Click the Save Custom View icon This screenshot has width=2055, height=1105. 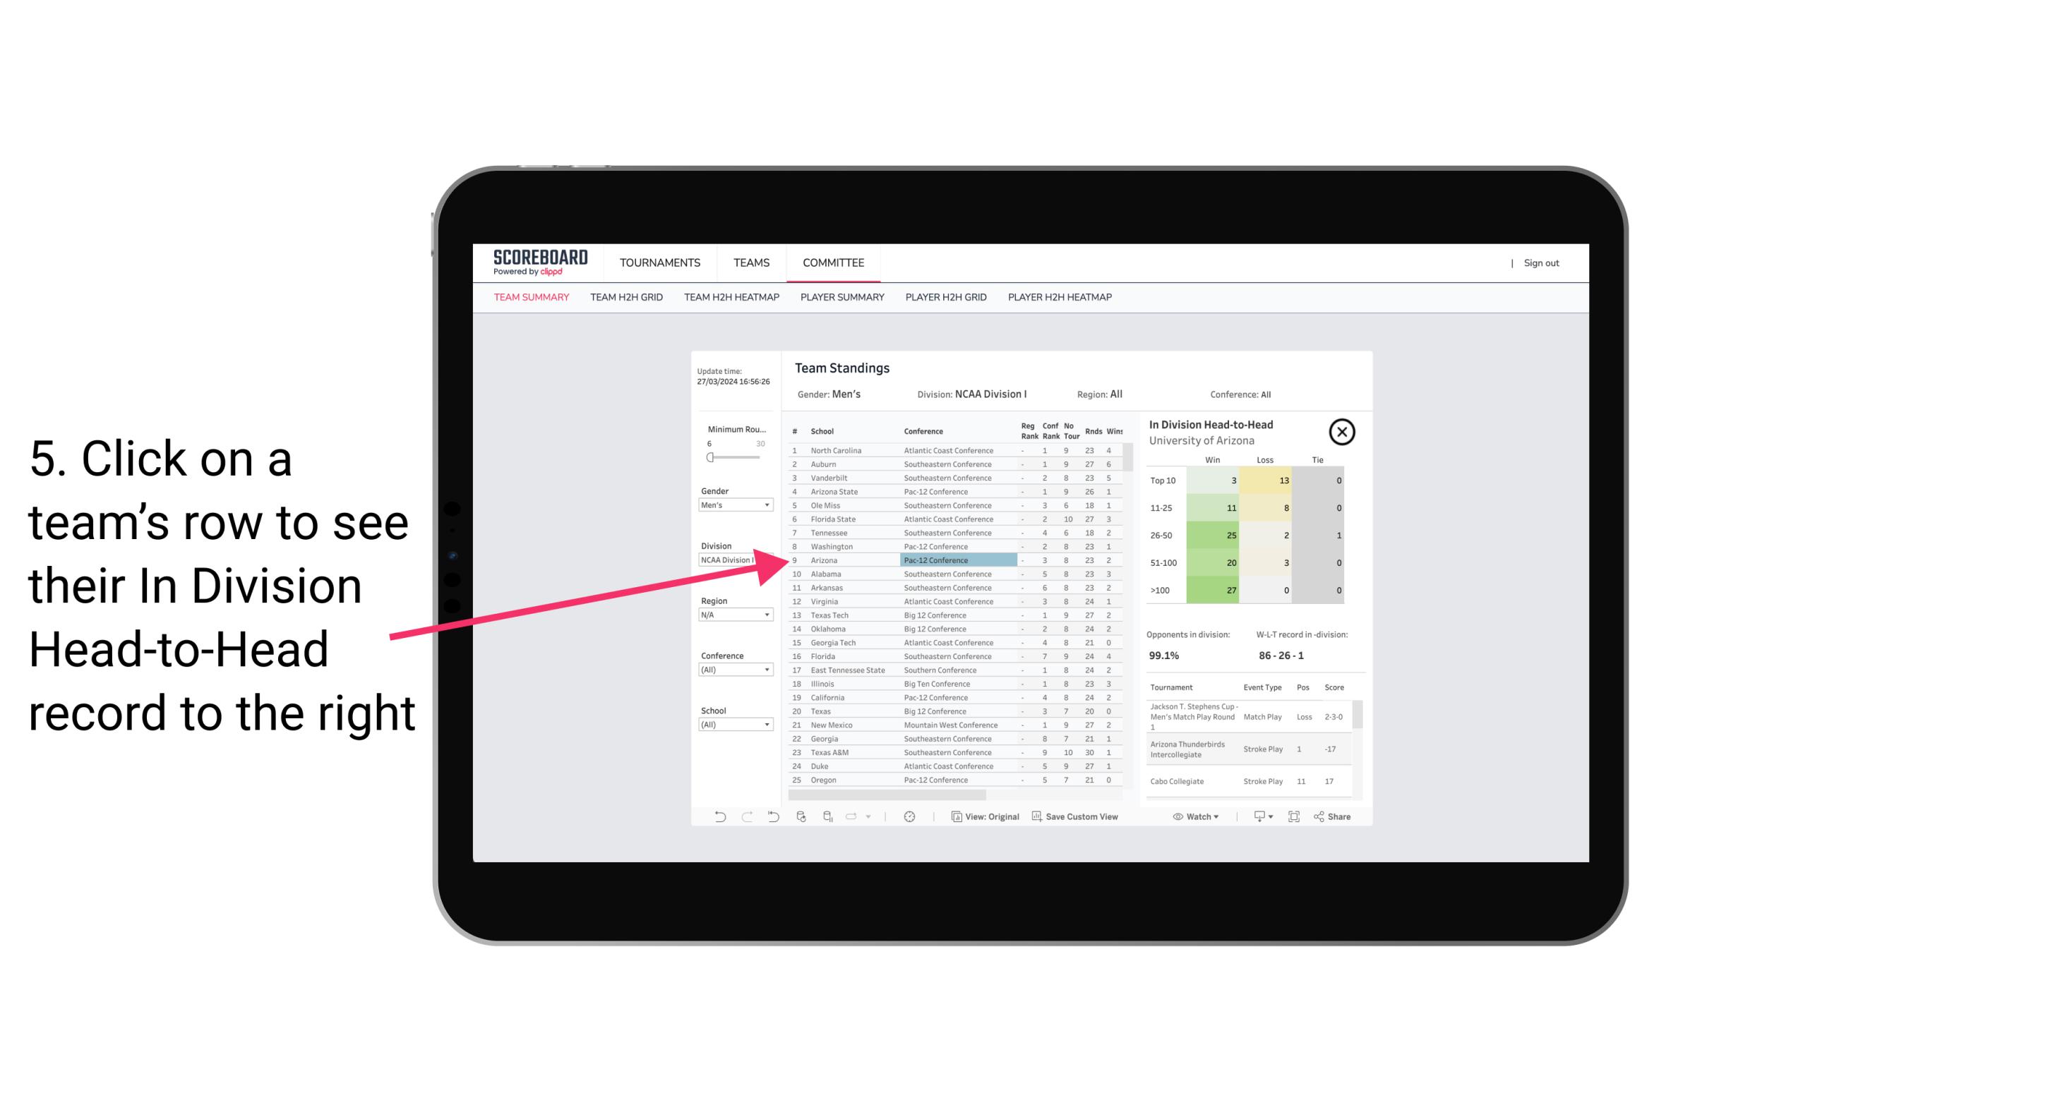coord(1037,818)
